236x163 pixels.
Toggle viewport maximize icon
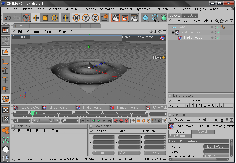tap(165, 32)
